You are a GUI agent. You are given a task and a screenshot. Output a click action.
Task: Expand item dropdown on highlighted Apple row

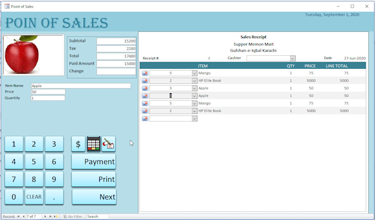pyautogui.click(x=195, y=96)
